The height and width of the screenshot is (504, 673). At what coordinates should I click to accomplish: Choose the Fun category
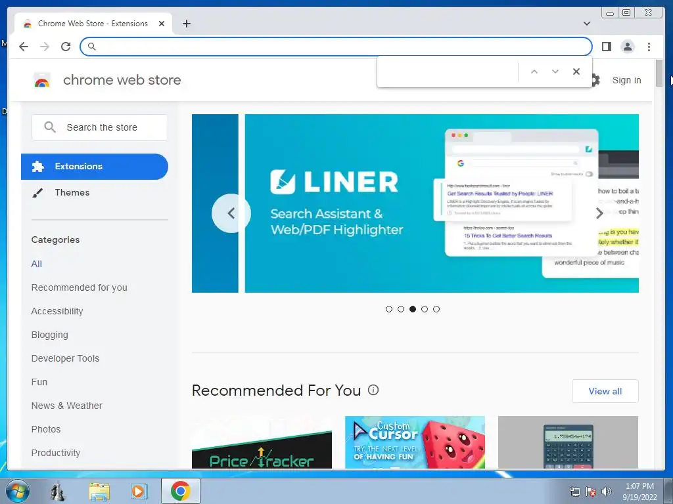pyautogui.click(x=39, y=382)
